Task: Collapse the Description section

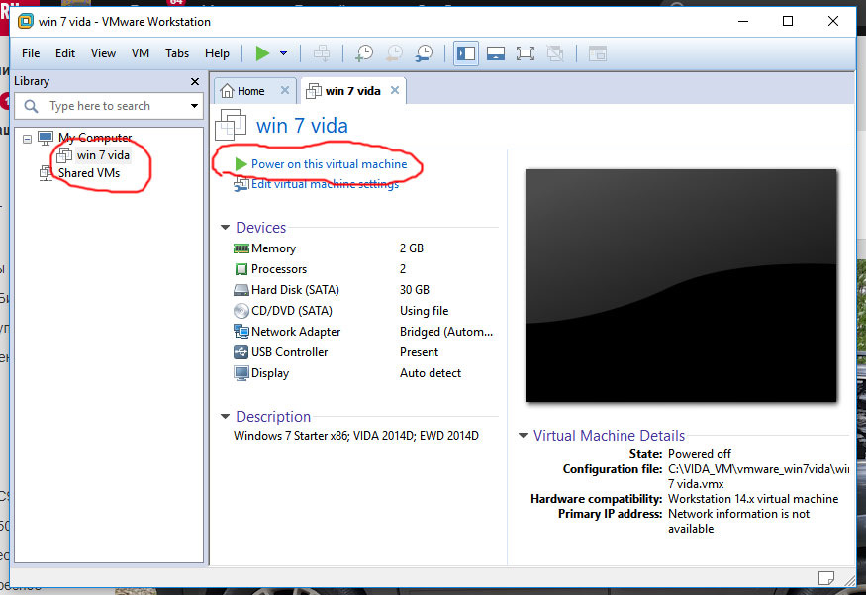Action: [225, 416]
